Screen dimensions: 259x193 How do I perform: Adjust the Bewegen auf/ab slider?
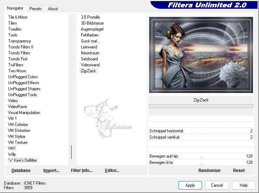pyautogui.click(x=201, y=156)
